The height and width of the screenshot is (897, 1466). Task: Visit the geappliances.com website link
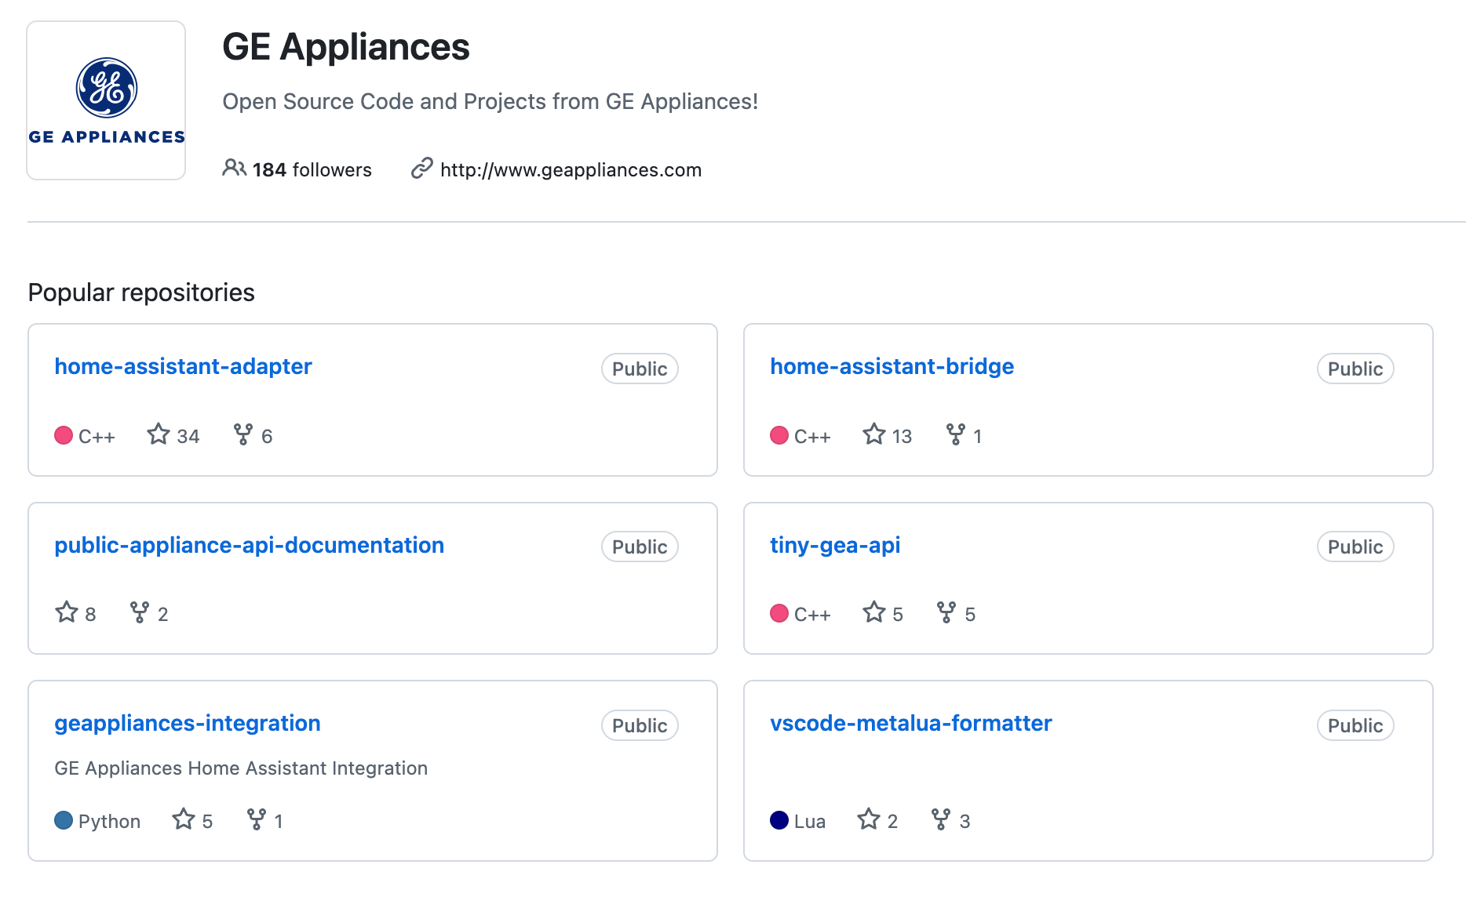[x=571, y=170]
